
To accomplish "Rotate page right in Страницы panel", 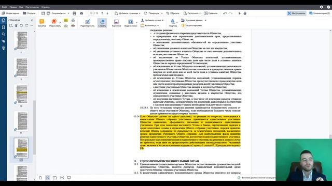I will (26, 25).
